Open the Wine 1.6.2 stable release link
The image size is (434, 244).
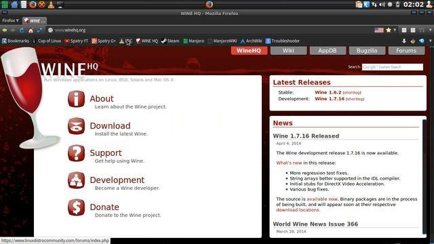click(x=328, y=92)
